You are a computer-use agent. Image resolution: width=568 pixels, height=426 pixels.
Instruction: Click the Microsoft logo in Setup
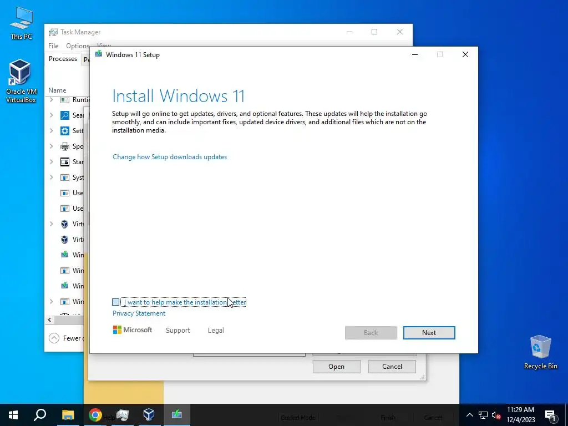(x=132, y=330)
